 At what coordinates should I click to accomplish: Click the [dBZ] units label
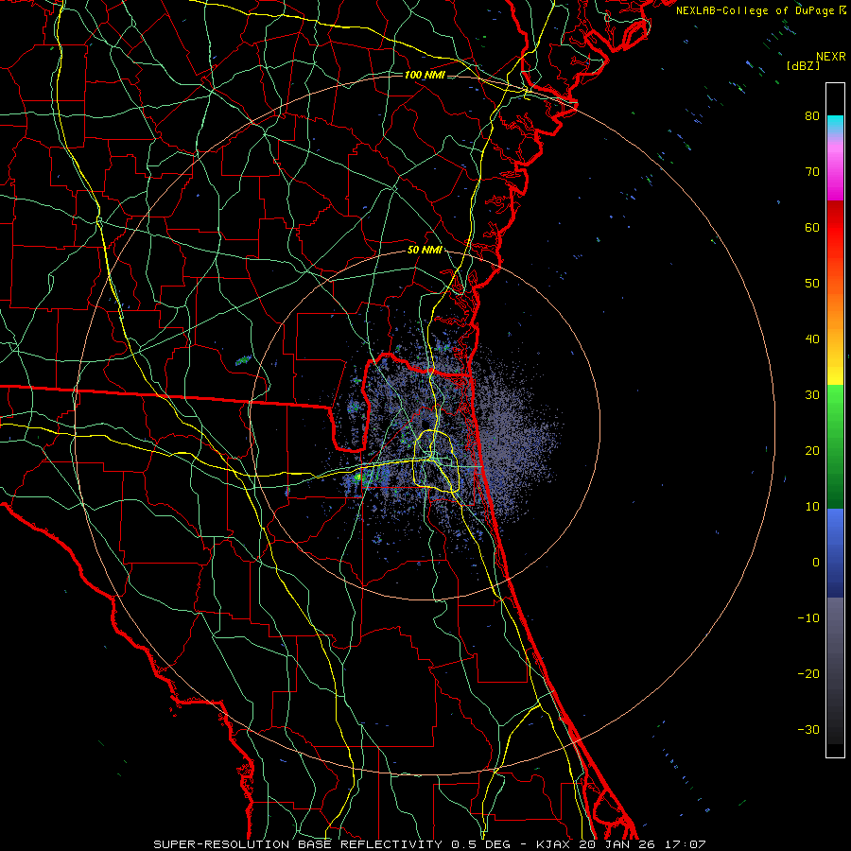coord(803,65)
